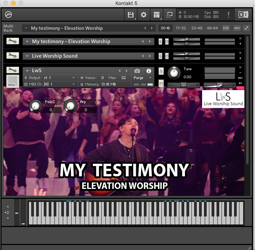Click next arrow on Live Worship Sound

150,56
